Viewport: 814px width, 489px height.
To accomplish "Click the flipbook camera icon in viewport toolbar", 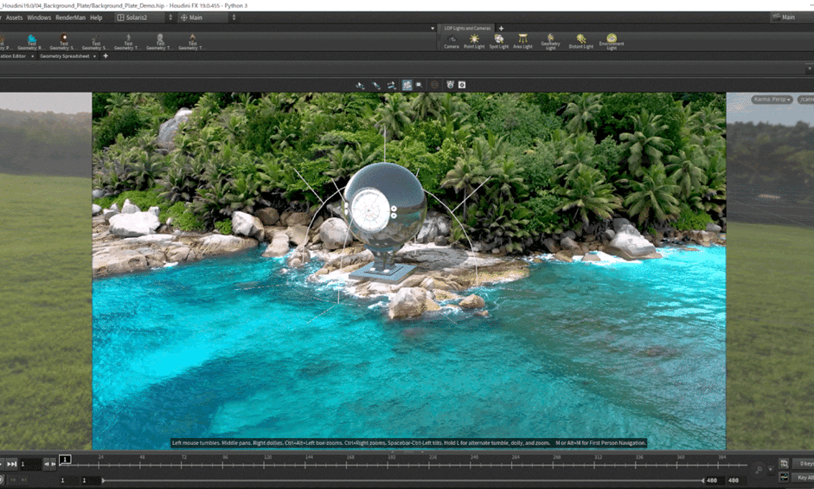I will pos(462,85).
